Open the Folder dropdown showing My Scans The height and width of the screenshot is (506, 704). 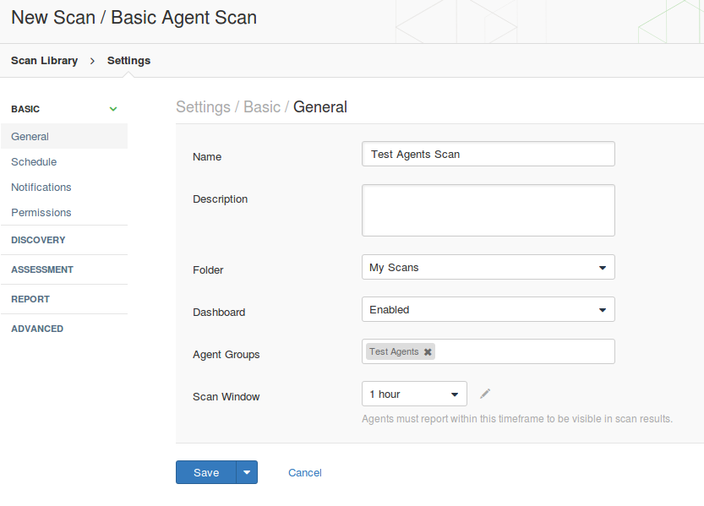[488, 267]
